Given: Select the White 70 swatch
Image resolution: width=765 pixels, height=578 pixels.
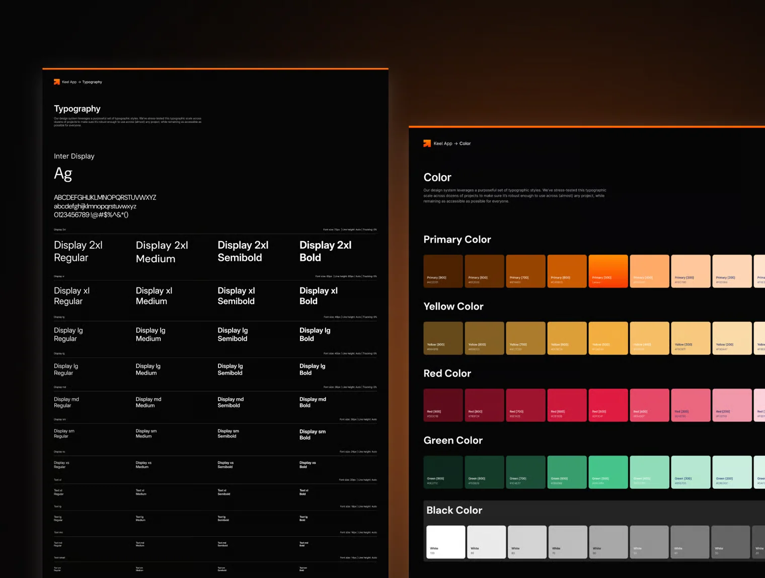Looking at the screenshot, I should pyautogui.click(x=568, y=542).
